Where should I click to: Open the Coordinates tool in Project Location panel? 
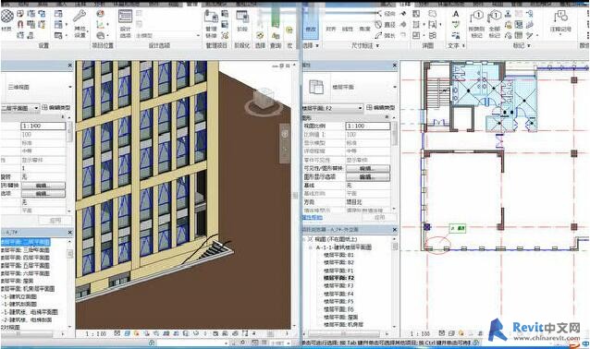click(101, 25)
